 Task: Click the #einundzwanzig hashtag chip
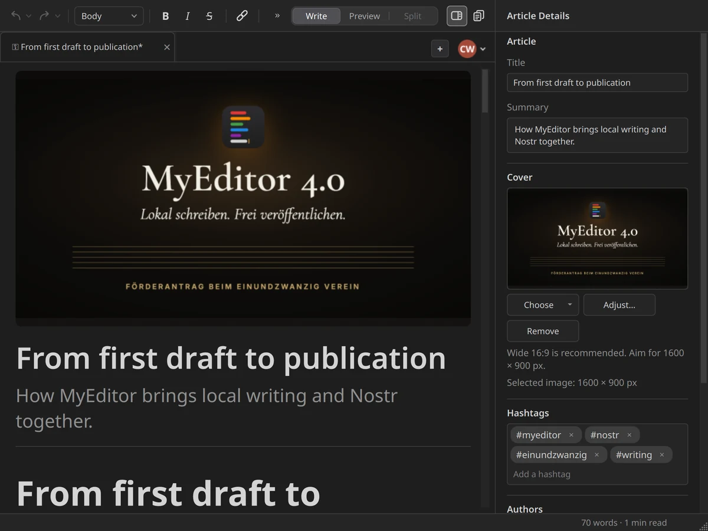(x=558, y=455)
